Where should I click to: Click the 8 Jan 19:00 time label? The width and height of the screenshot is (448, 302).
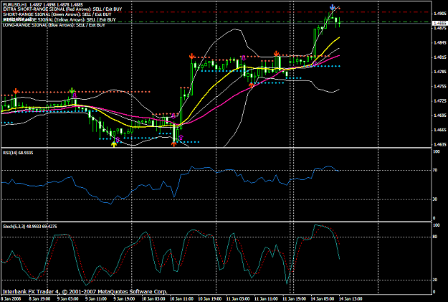(x=39, y=299)
